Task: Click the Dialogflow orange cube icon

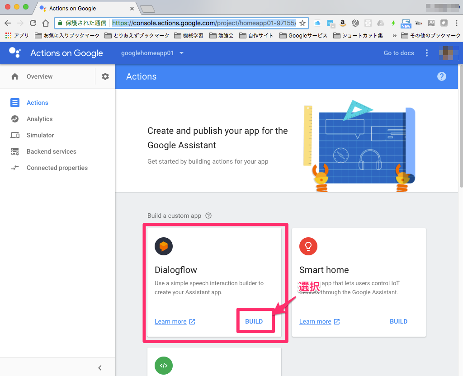Action: pos(164,246)
